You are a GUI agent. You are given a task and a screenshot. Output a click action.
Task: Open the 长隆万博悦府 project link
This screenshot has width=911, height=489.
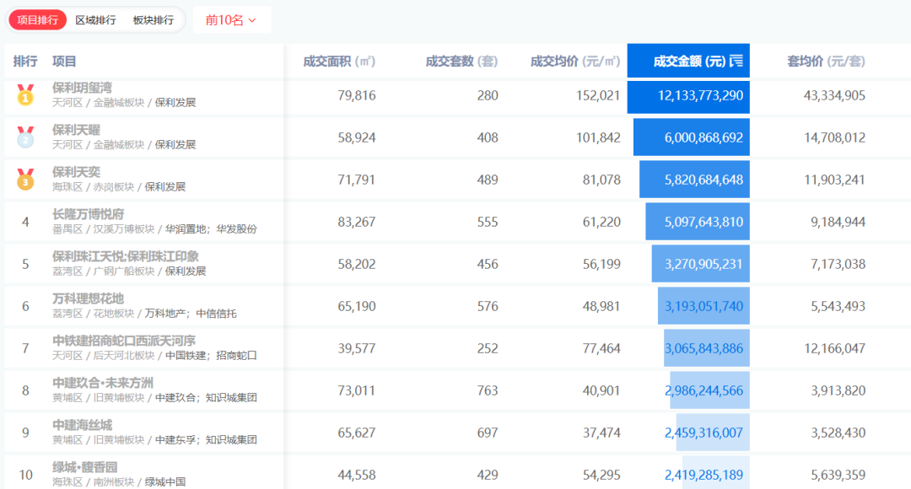tap(88, 214)
